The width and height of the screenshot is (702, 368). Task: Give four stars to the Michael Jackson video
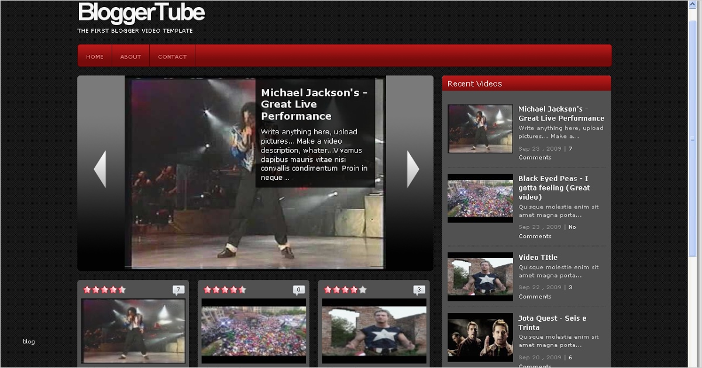(113, 289)
